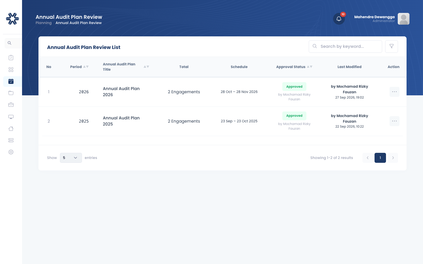Image resolution: width=423 pixels, height=264 pixels.
Task: Click the Annual Audit Plan 2025 title
Action: tap(121, 121)
